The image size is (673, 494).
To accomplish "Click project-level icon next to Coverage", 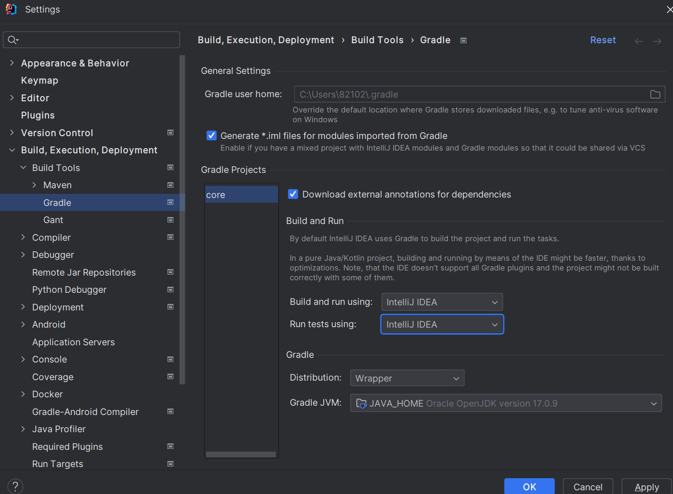I will click(x=171, y=376).
